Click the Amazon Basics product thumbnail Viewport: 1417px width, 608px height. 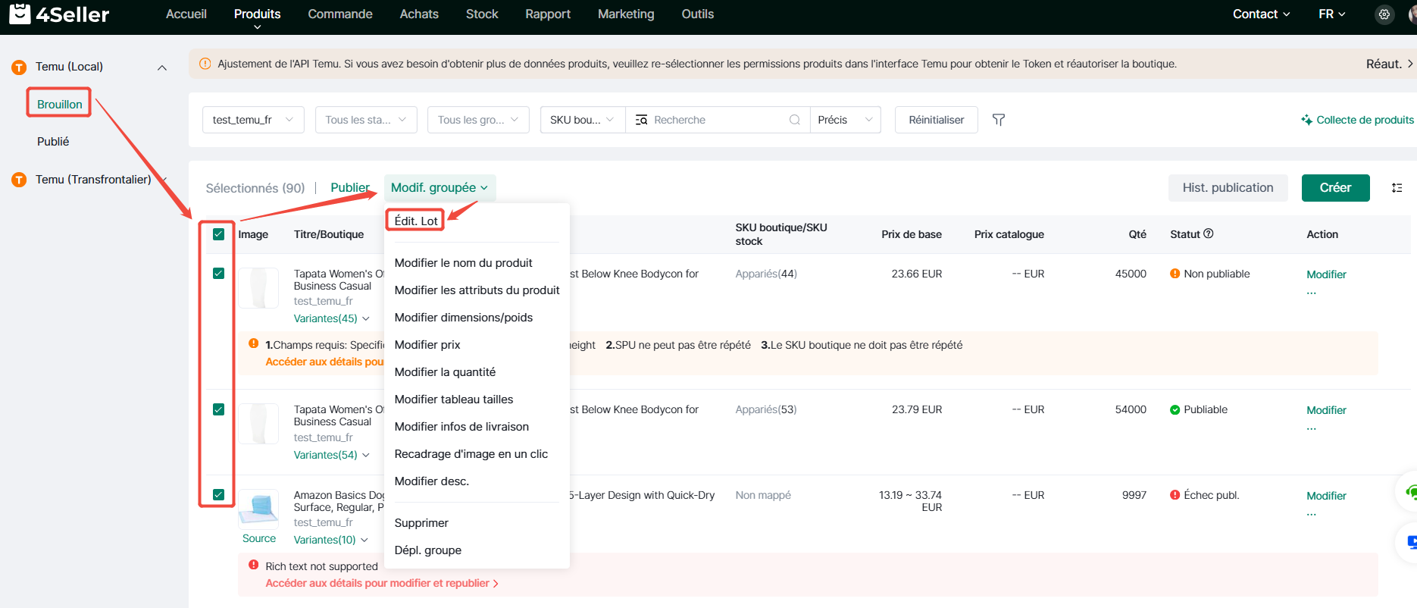(x=258, y=509)
